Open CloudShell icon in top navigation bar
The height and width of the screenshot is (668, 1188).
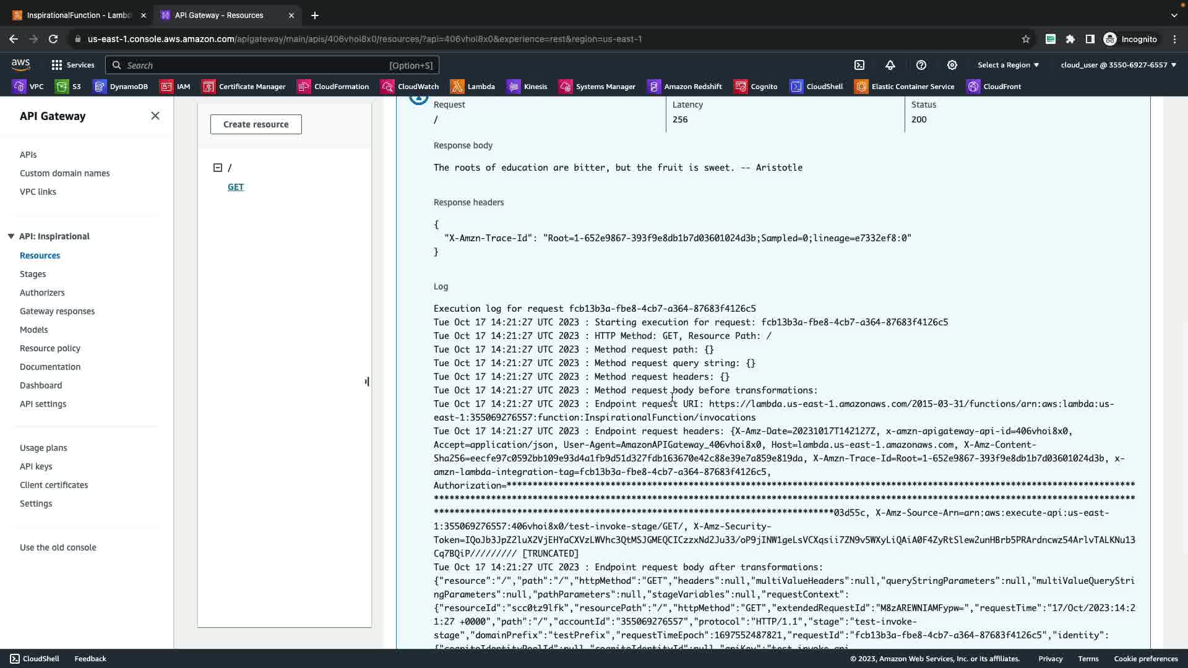(x=859, y=65)
